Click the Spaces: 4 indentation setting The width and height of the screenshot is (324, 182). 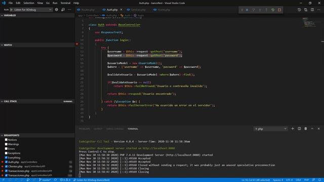278,180
